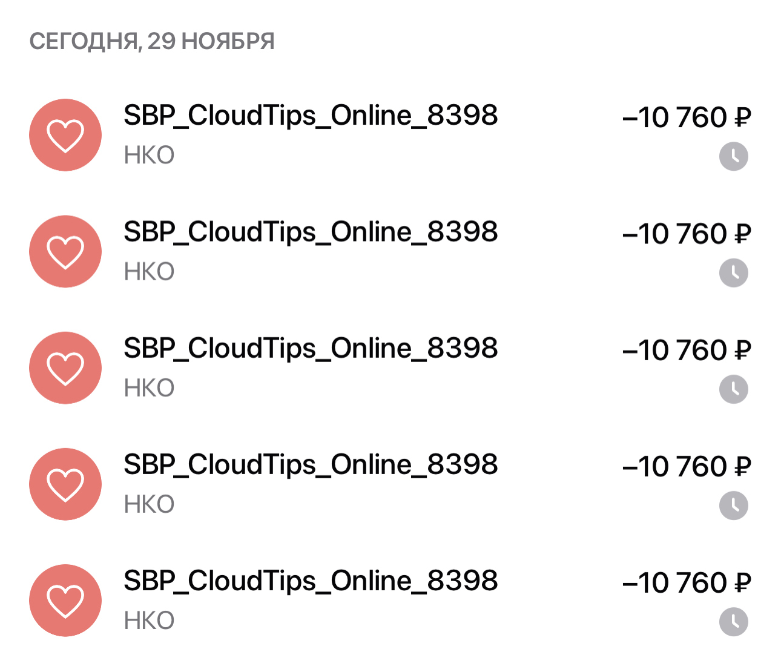Click the "Сегодня, 29 ноября" date header
The width and height of the screenshot is (781, 672).
(152, 41)
